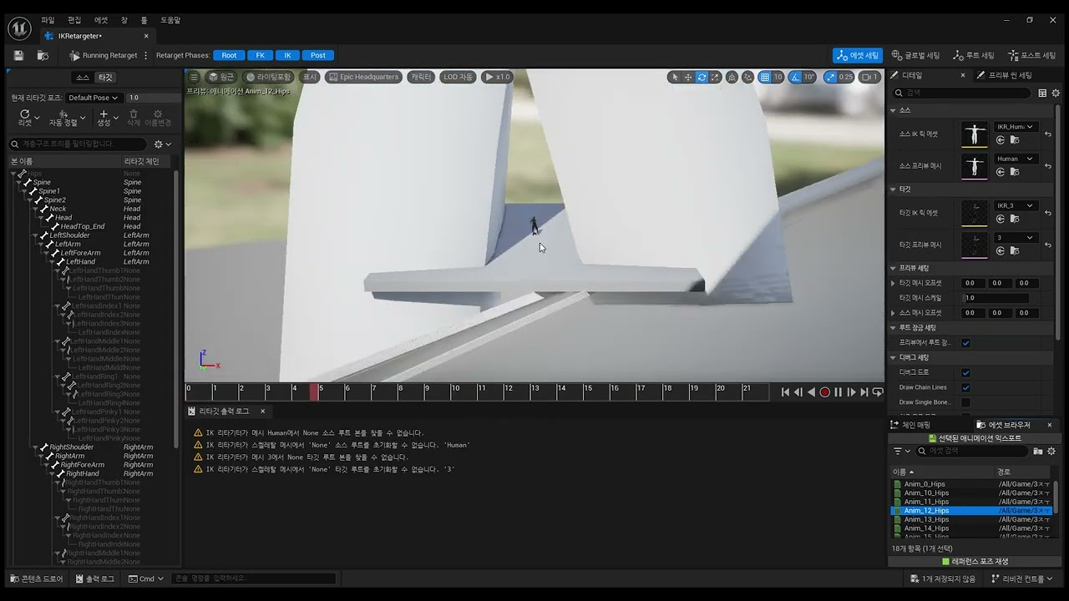Reset target IK rig asset to default
Screen dimensions: 1069x601
[1048, 213]
